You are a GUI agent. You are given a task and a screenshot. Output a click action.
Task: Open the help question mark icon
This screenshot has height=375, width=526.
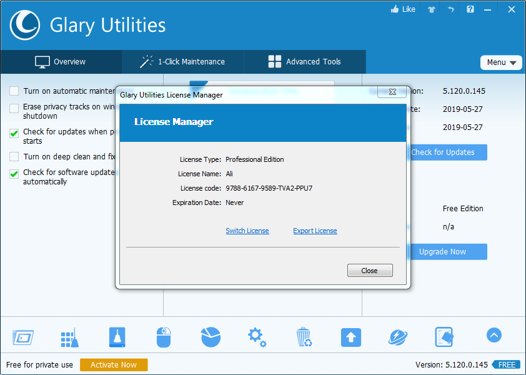coord(470,9)
